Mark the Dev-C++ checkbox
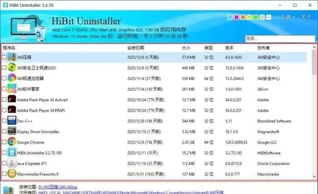318x194 pixels. pos(4,121)
